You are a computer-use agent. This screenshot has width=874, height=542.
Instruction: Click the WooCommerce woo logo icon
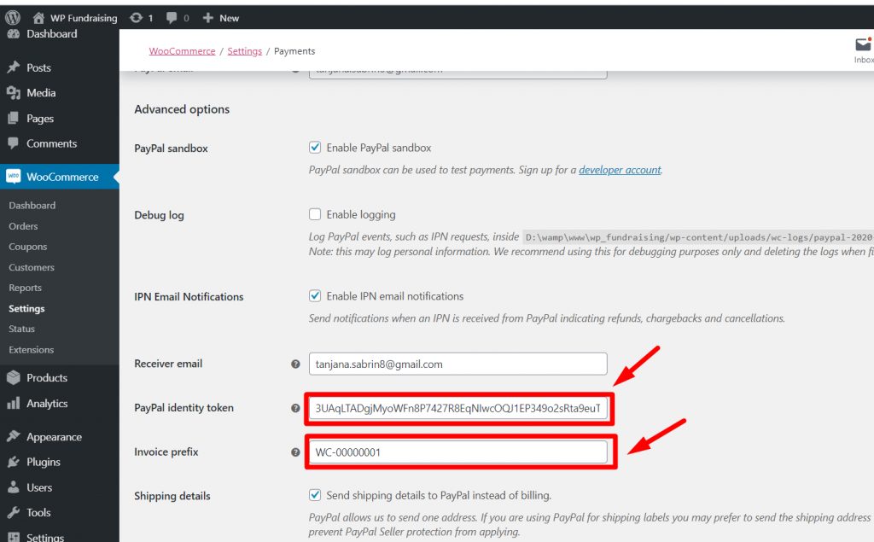[14, 176]
